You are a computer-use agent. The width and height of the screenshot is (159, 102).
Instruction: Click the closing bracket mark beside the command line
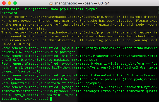(x=158, y=9)
